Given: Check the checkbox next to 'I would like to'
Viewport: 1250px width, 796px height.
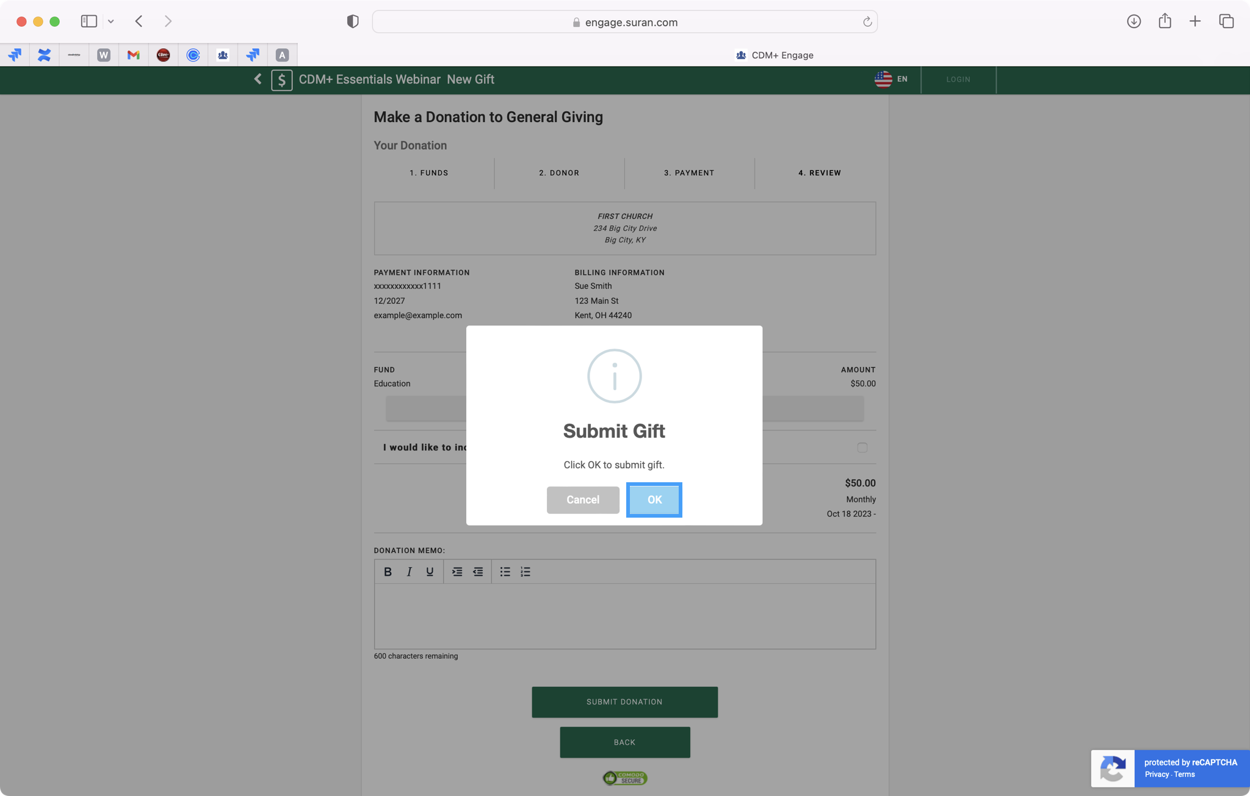Looking at the screenshot, I should point(862,447).
